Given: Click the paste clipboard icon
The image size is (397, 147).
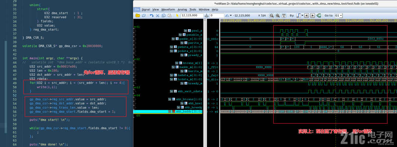Looking at the screenshot, I should pos(169,16).
